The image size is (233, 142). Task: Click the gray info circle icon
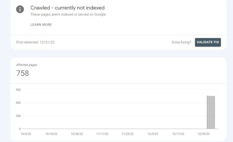20,9
